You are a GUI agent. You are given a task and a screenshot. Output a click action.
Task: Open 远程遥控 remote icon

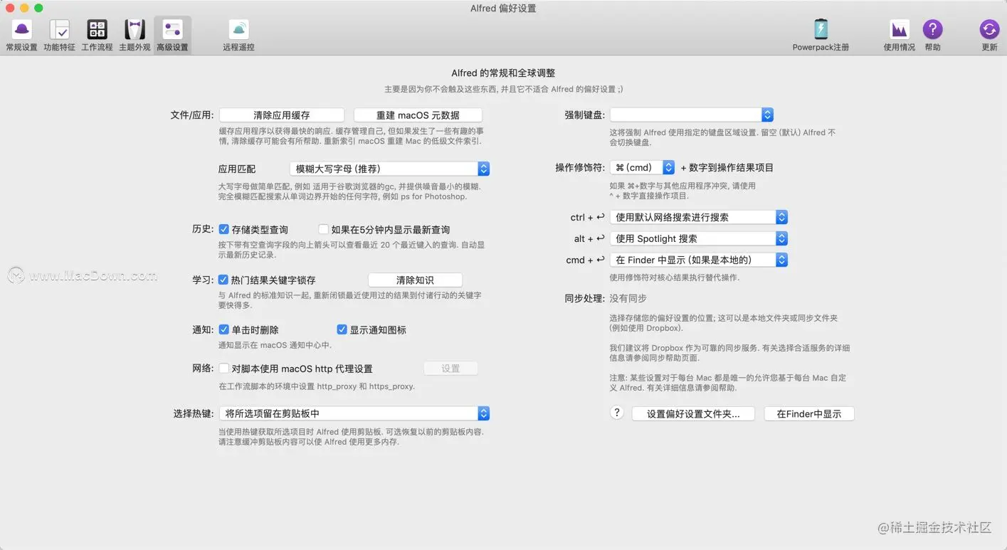[x=238, y=29]
